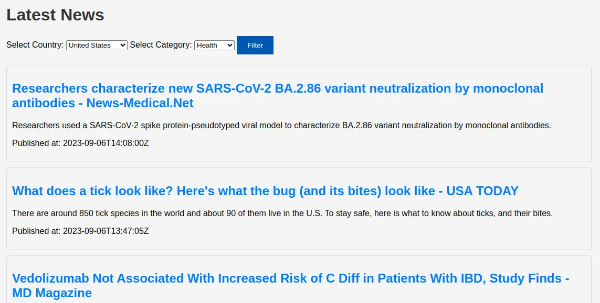The height and width of the screenshot is (303, 600).
Task: Select the second news article card
Action: coord(300,208)
